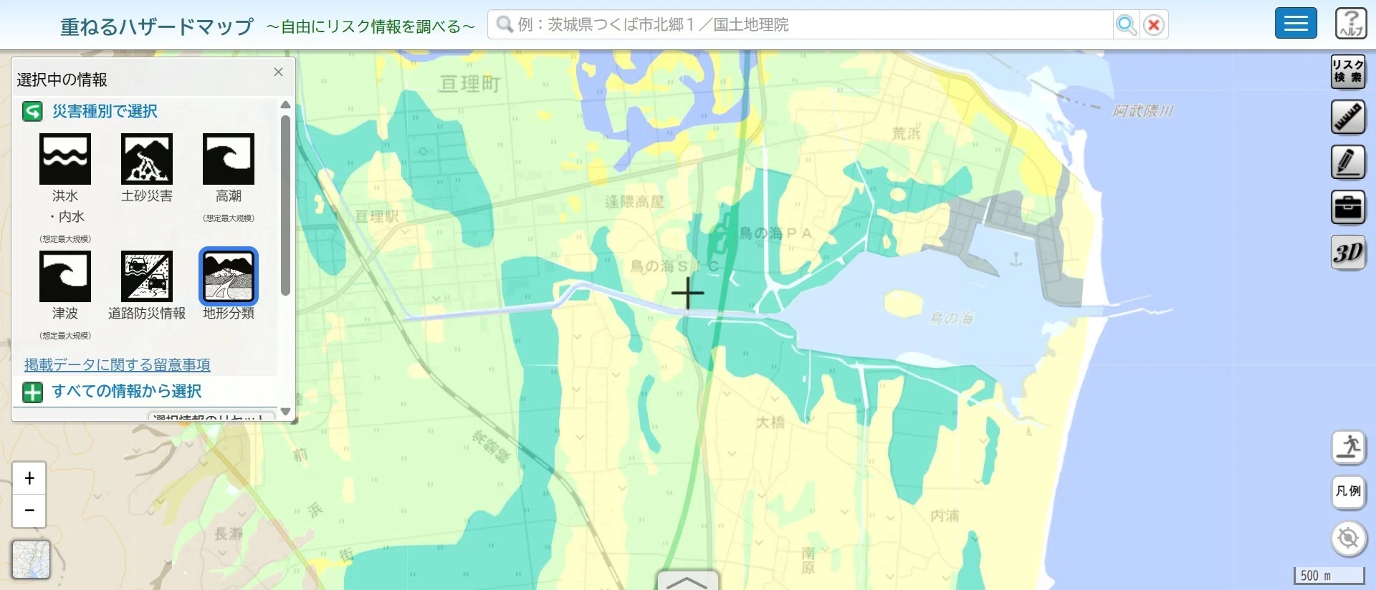The image size is (1376, 590).
Task: Select the 洪水・内水 flood hazard icon
Action: pos(65,159)
